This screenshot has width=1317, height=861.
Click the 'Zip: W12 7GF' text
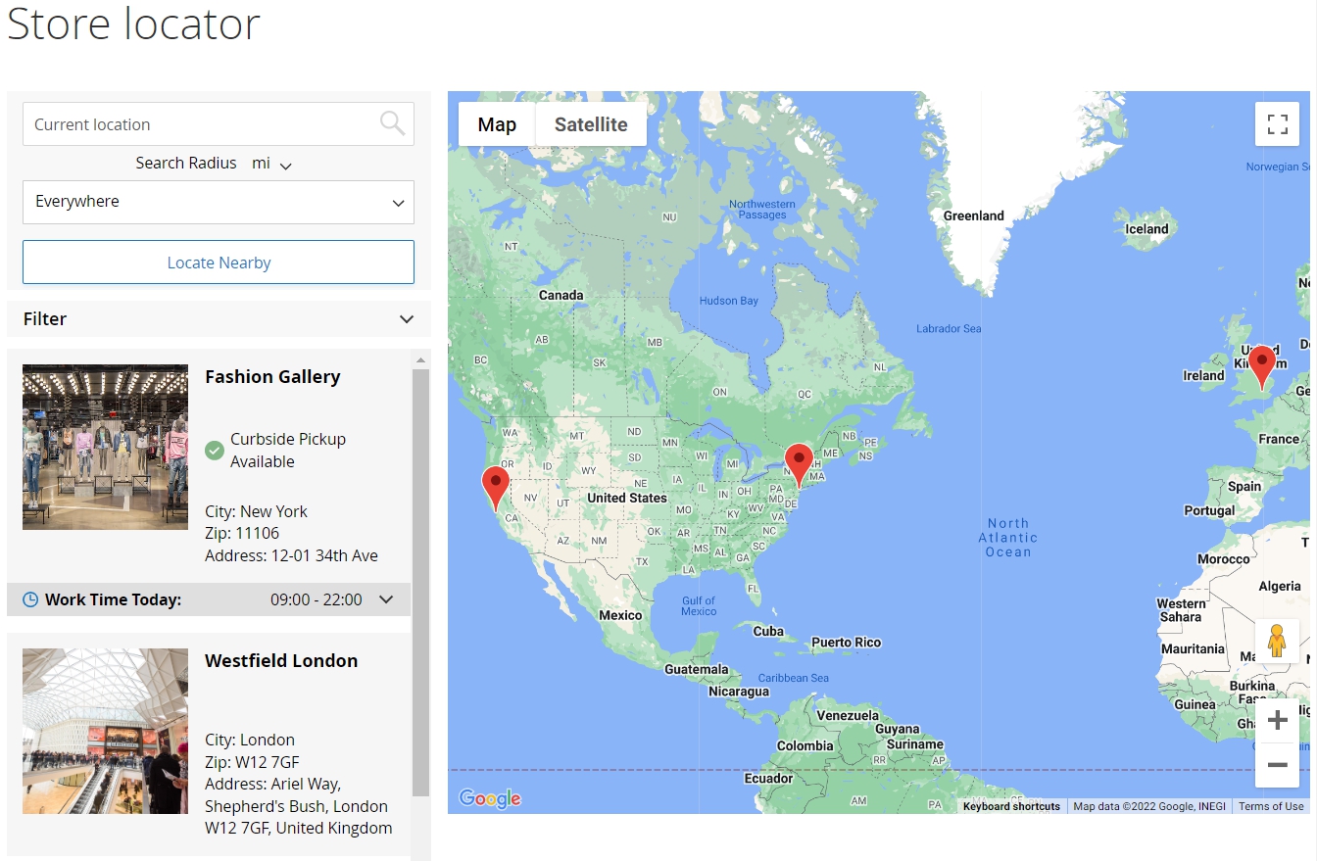[x=252, y=762]
